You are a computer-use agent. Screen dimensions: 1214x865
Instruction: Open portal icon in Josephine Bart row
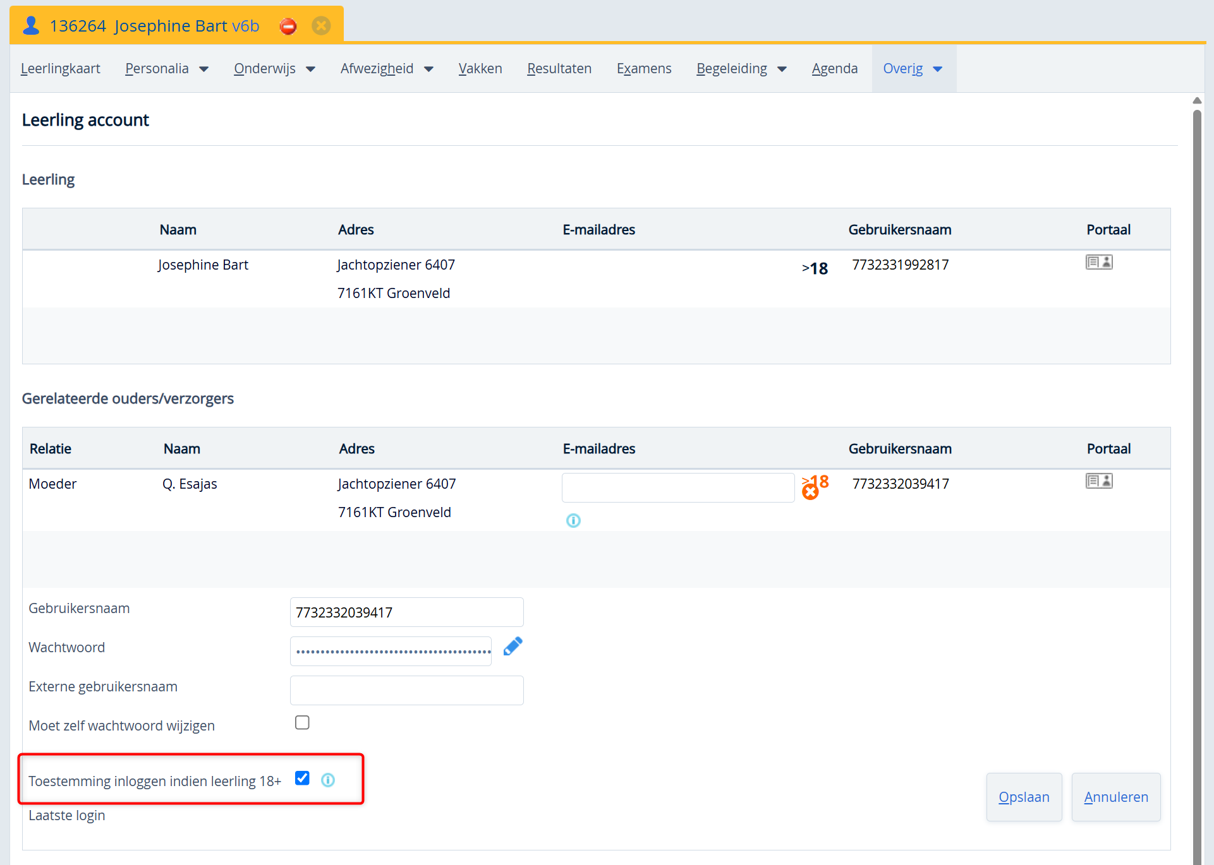coord(1098,262)
